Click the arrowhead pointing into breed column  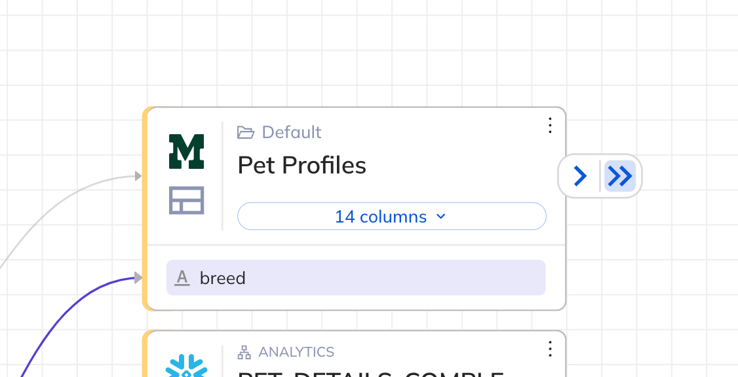138,278
